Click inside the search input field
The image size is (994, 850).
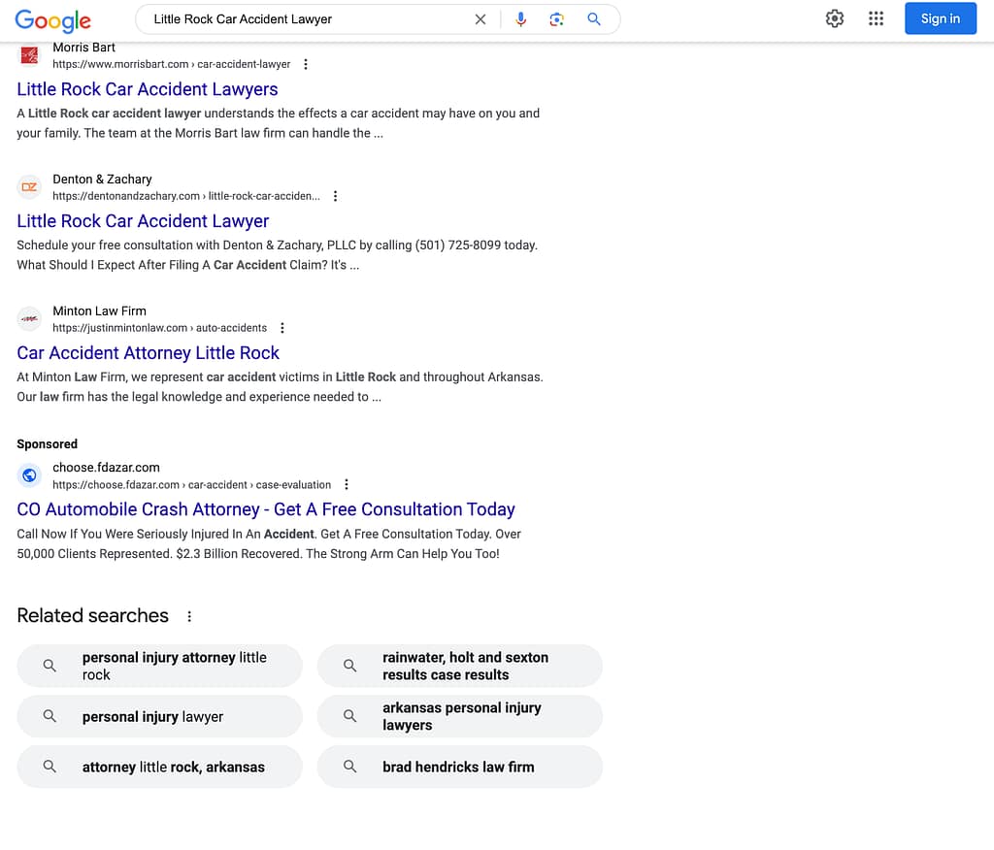click(x=311, y=19)
